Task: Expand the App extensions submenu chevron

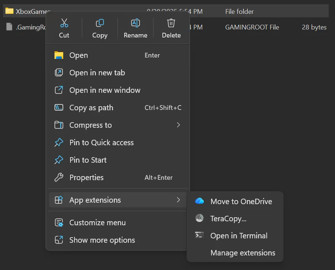Action: 178,200
